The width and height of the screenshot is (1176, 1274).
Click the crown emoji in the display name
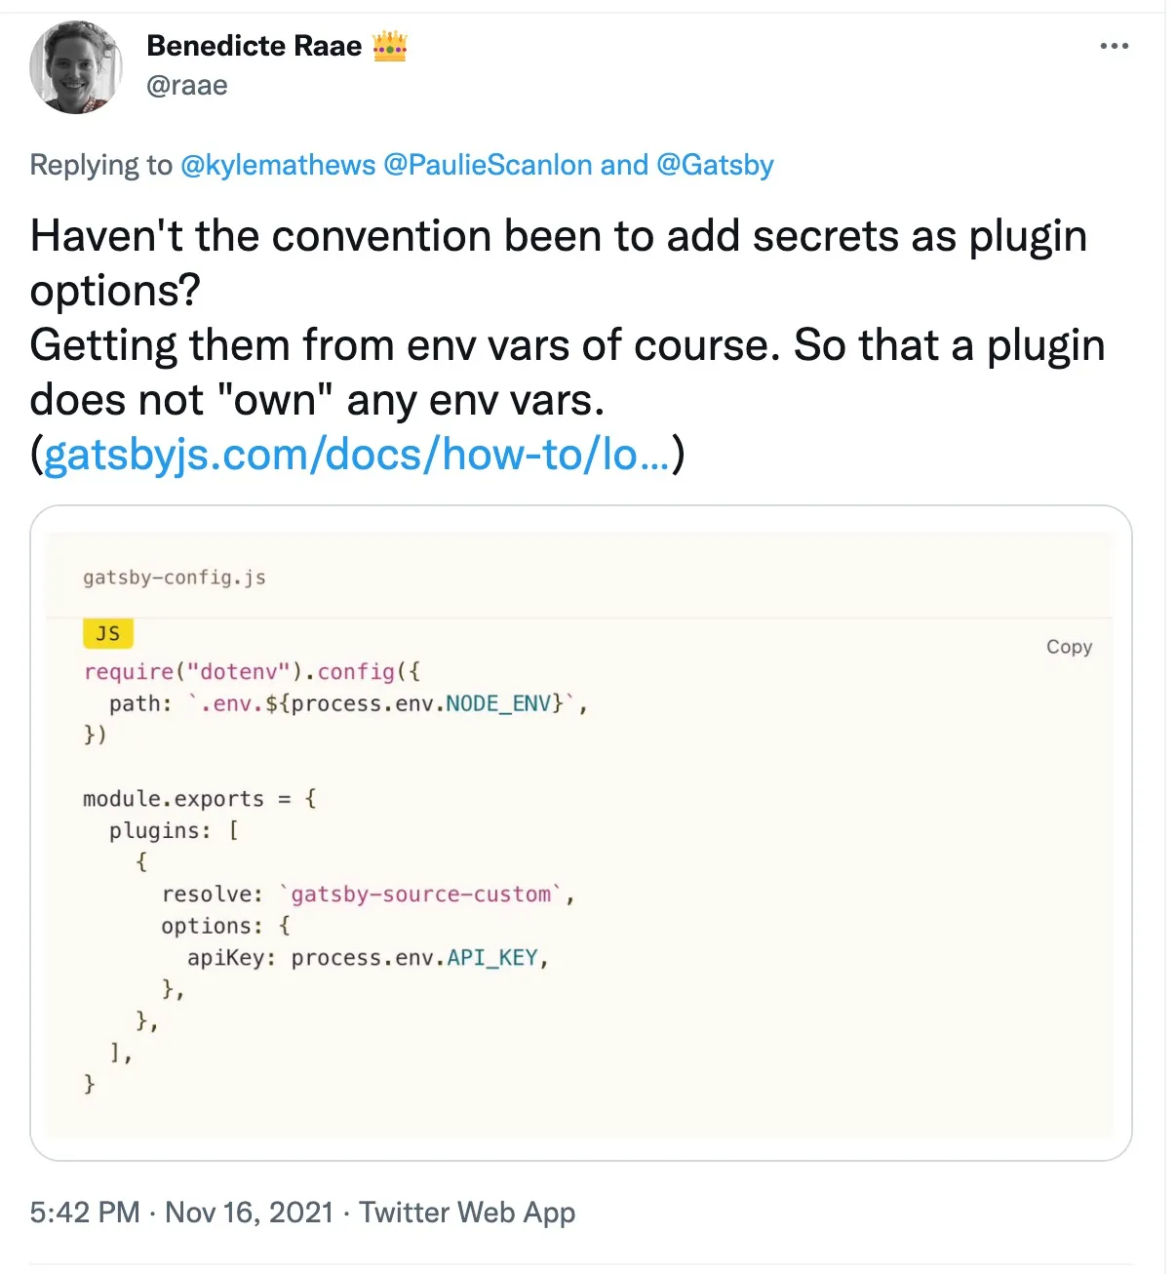[x=390, y=45]
